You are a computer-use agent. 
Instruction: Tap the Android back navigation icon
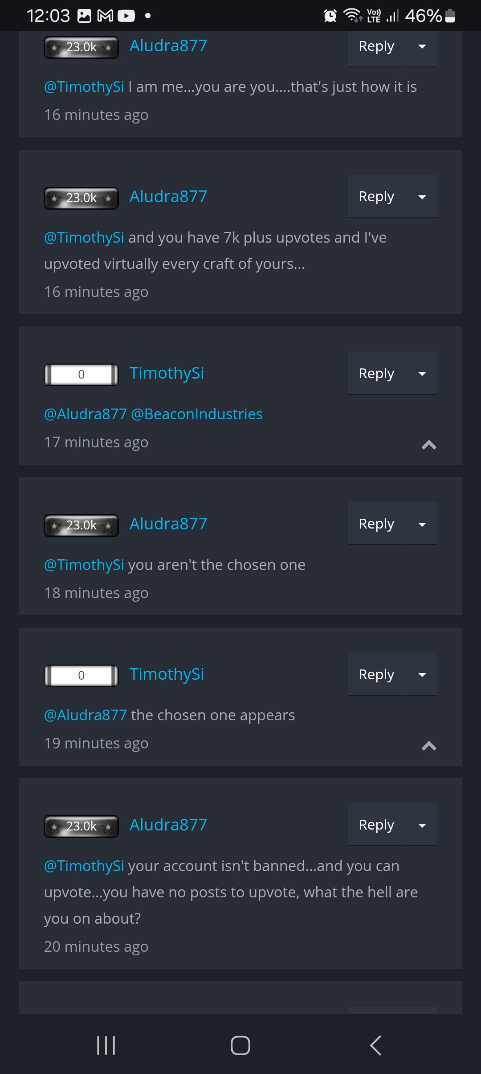(375, 1045)
